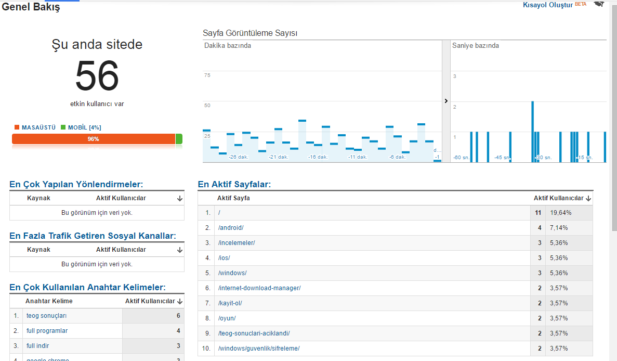This screenshot has width=617, height=361.
Task: Sort keywords table by Aktif Kullanıcılar arrow
Action: point(180,302)
